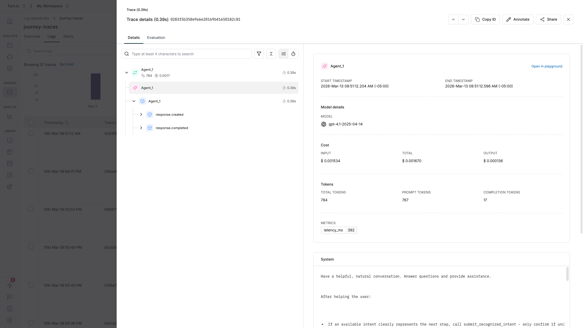Switch to the Evaluation tab
Screen dimensions: 583x328
156,38
